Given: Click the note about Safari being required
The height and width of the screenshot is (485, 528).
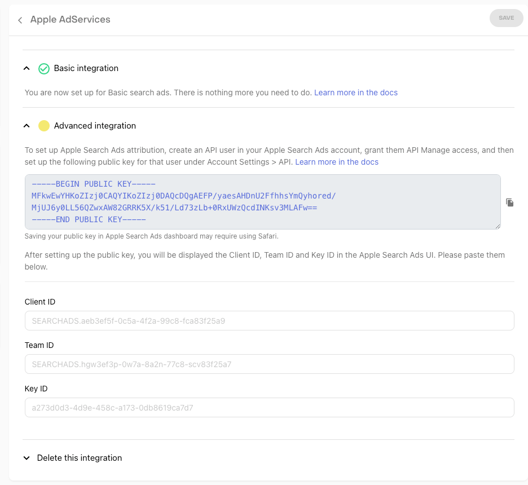Looking at the screenshot, I should [152, 236].
